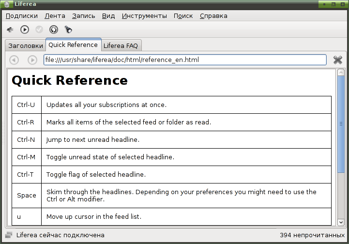Open the Вид menu
The image size is (349, 244).
pyautogui.click(x=108, y=16)
